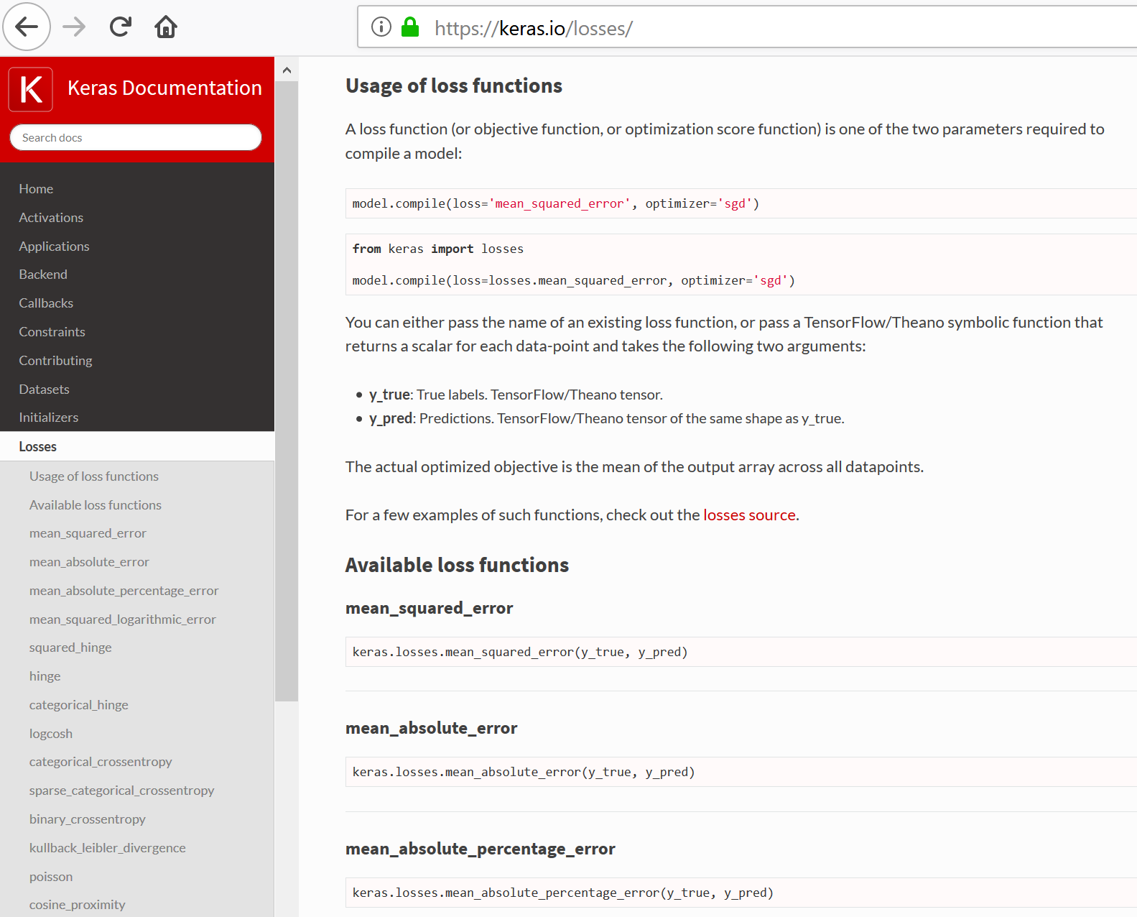Click the green padlock security icon
This screenshot has height=917, width=1137.
410,27
